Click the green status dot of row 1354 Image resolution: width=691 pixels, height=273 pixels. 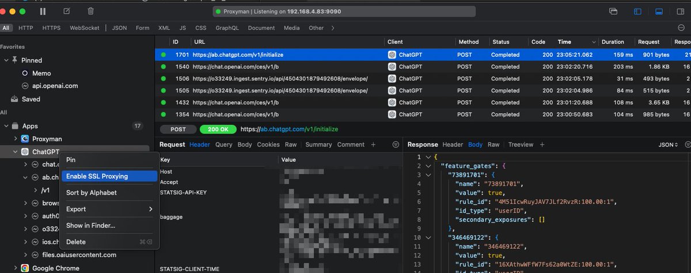[x=163, y=114]
